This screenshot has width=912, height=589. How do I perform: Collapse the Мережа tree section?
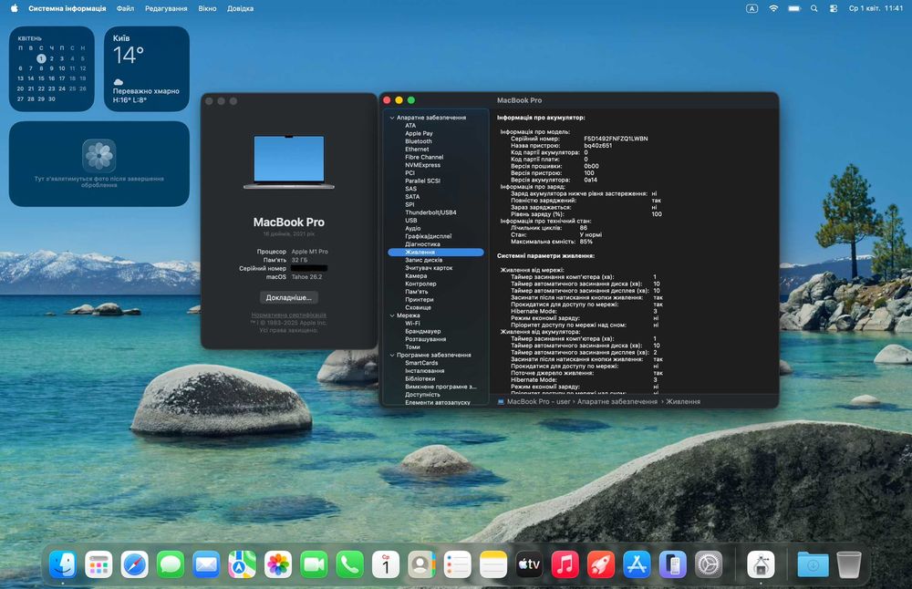click(392, 315)
